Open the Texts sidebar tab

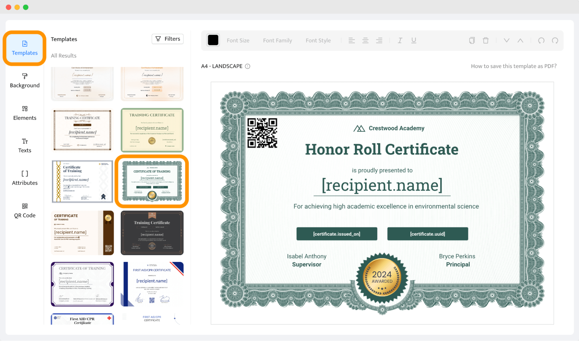pyautogui.click(x=25, y=146)
